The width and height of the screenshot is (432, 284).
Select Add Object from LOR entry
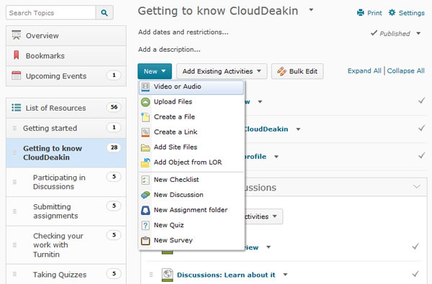(192, 162)
